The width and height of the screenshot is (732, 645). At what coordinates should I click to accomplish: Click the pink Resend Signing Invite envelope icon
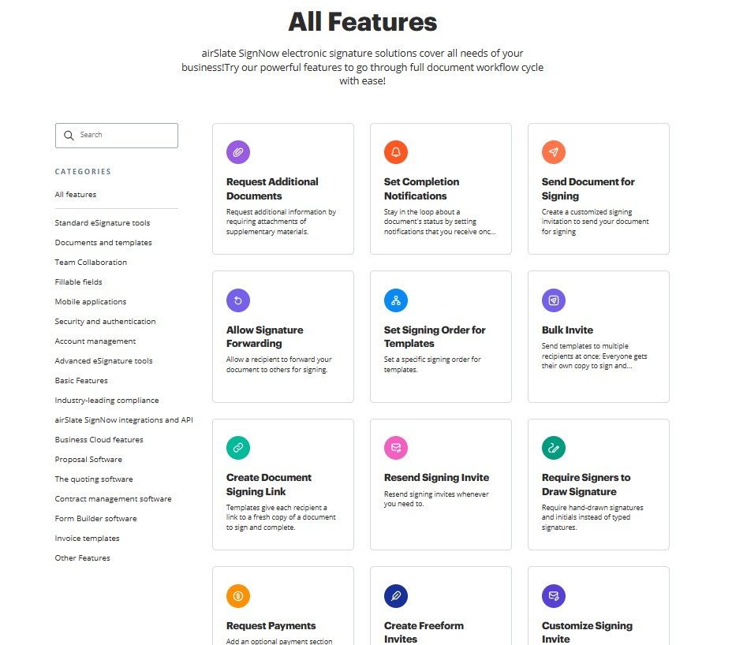(x=396, y=448)
